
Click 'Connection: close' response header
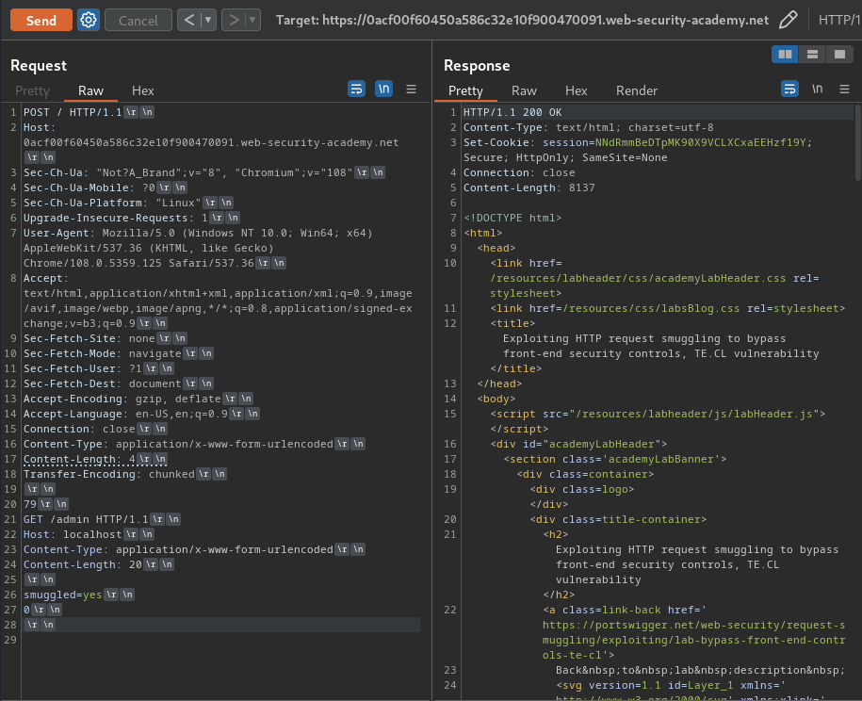tap(519, 172)
